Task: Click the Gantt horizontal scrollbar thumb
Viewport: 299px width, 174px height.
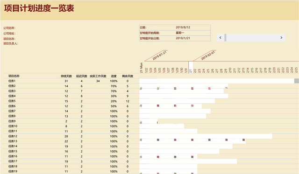Action: [225, 37]
